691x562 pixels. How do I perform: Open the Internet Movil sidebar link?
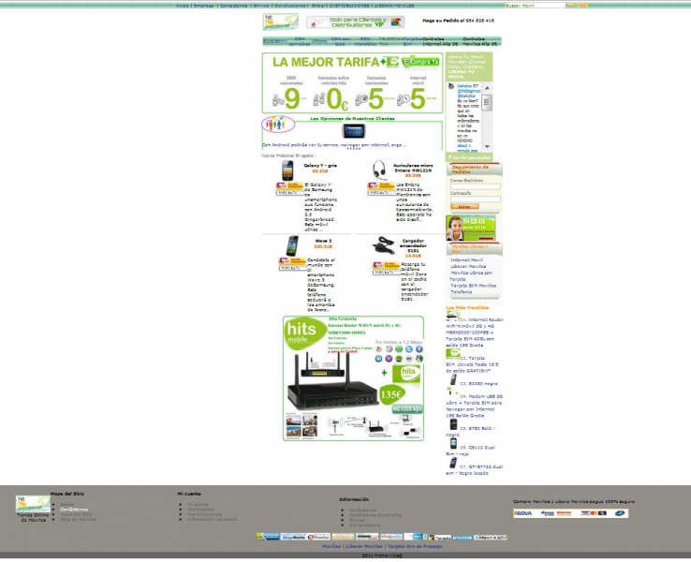[x=466, y=260]
